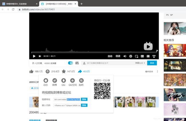Go forward in browser history

click(8, 9)
